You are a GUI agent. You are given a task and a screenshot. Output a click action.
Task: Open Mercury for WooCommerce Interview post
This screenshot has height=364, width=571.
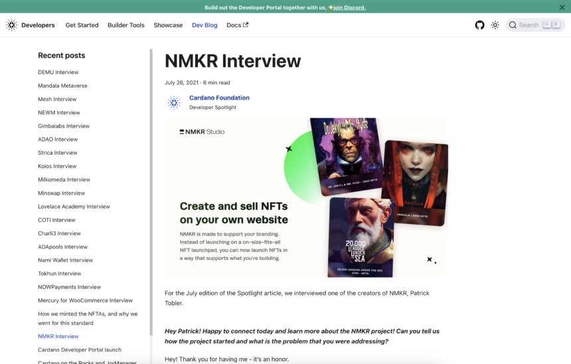[x=85, y=301]
